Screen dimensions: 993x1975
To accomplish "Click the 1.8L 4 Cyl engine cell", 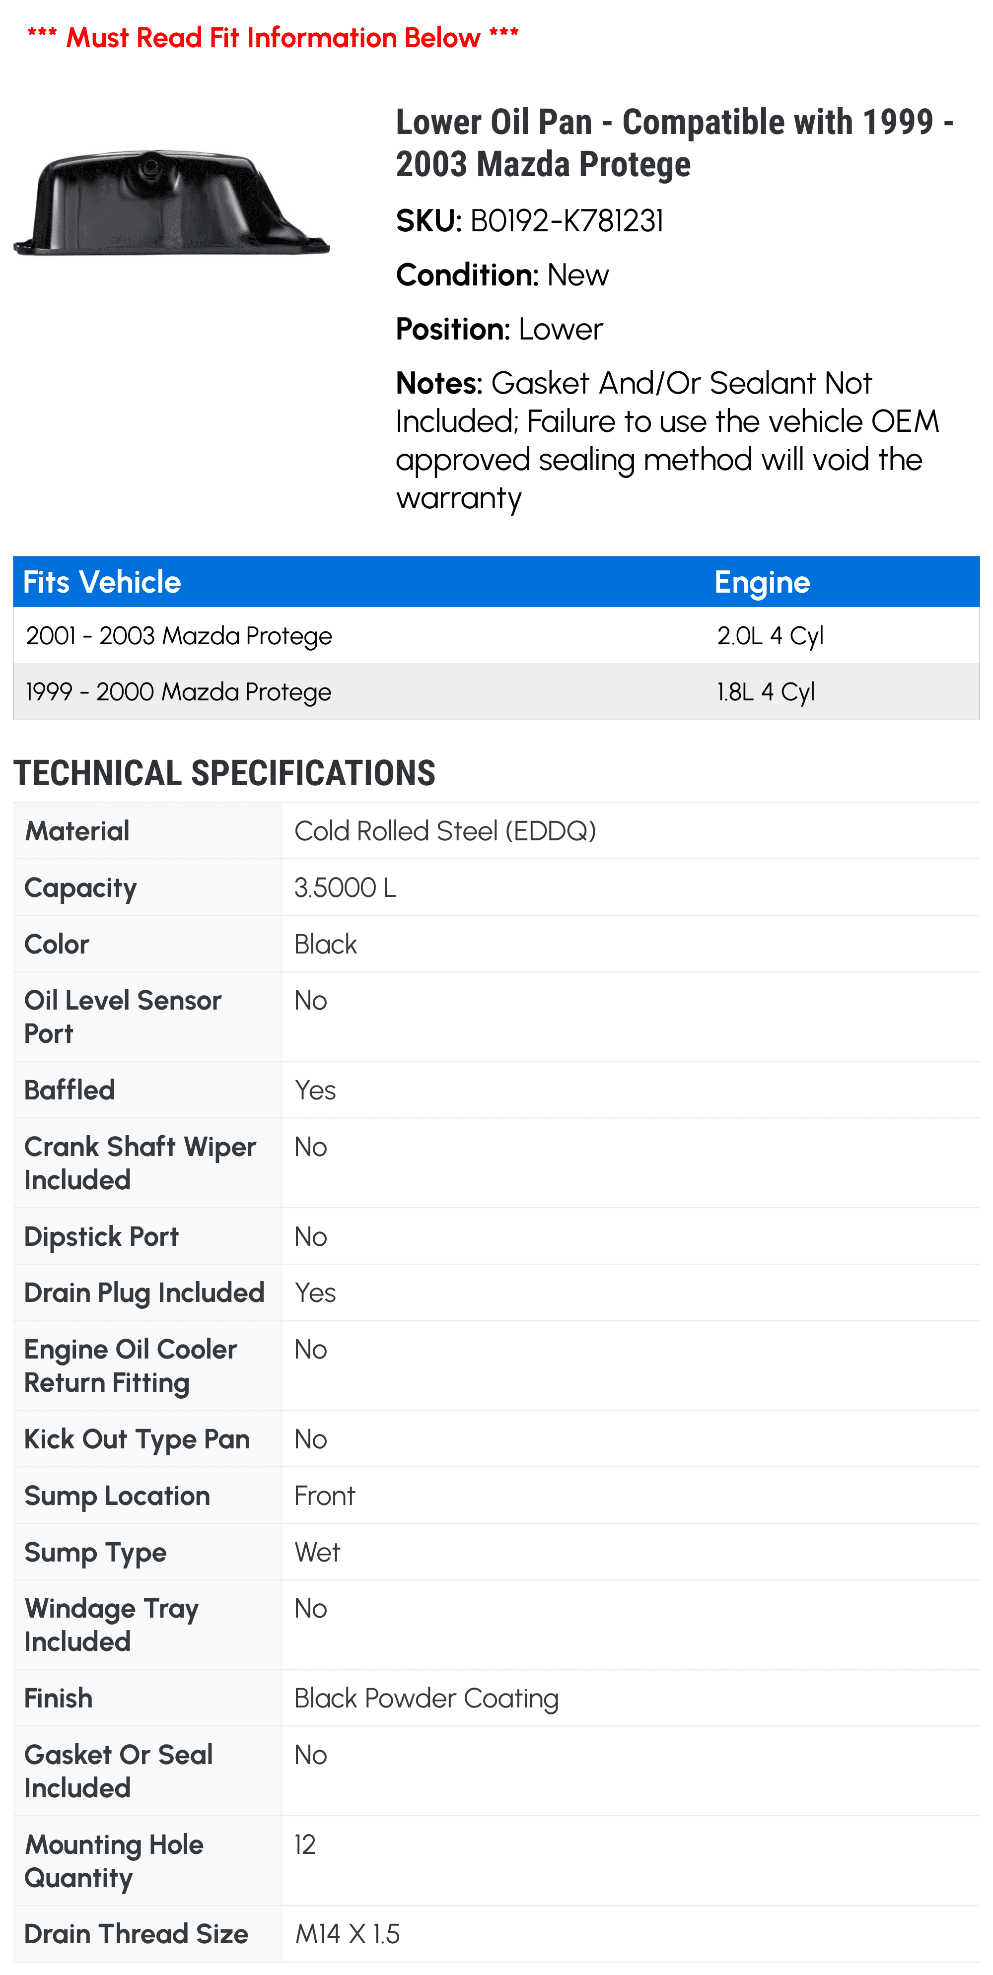I will click(x=765, y=691).
